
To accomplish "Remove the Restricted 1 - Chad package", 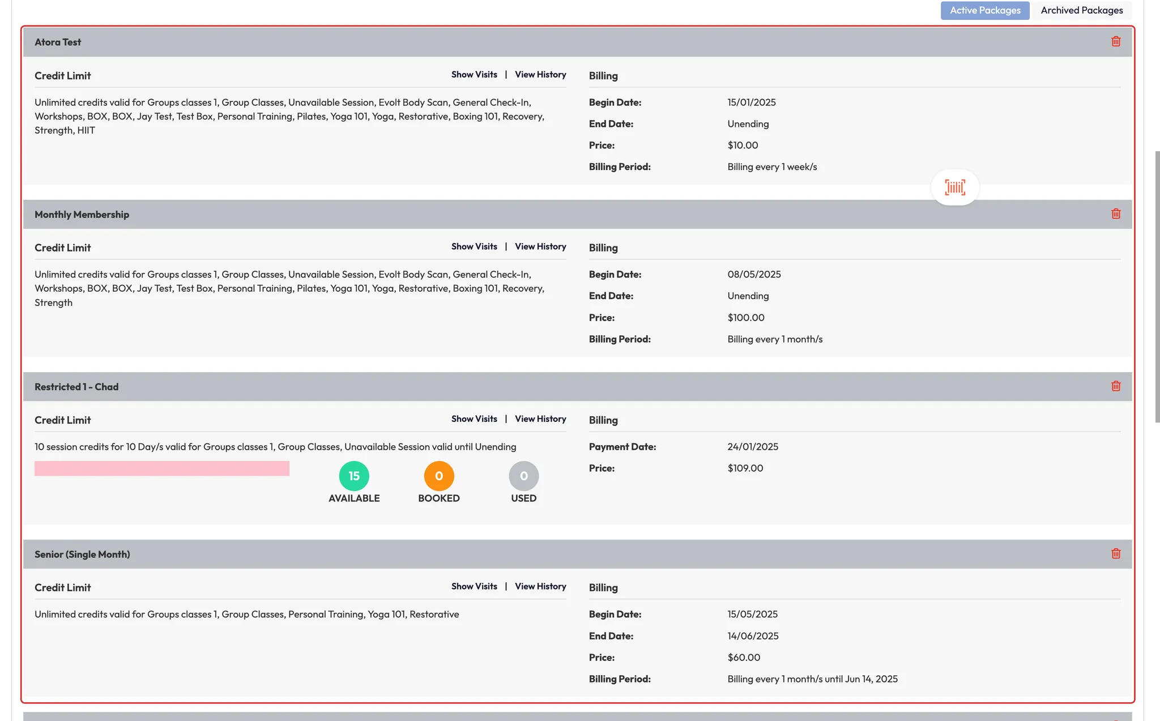I will pos(1115,386).
